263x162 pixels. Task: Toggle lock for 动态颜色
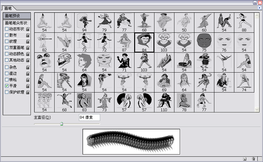point(28,54)
